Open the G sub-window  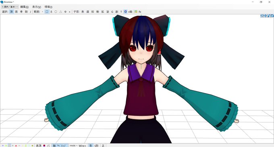point(112,12)
